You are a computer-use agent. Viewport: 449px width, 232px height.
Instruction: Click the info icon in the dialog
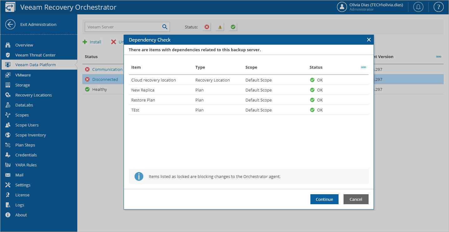click(x=139, y=176)
